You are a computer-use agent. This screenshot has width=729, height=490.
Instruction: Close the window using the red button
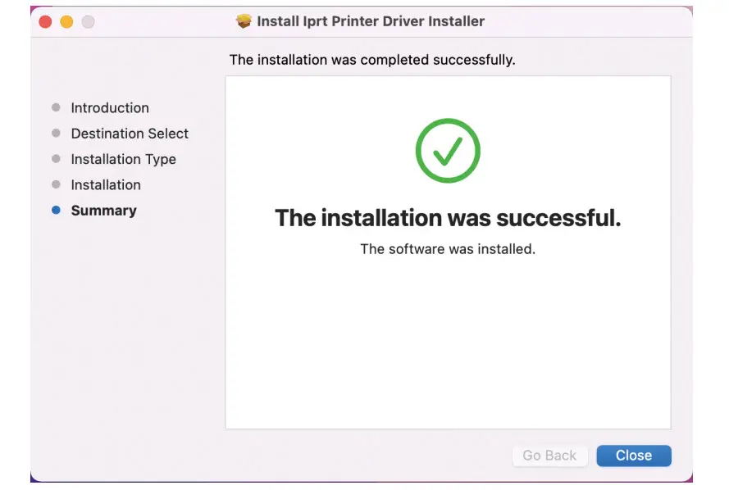(x=45, y=21)
